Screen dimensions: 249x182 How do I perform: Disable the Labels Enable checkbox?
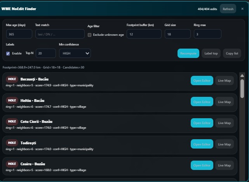(x=8, y=53)
